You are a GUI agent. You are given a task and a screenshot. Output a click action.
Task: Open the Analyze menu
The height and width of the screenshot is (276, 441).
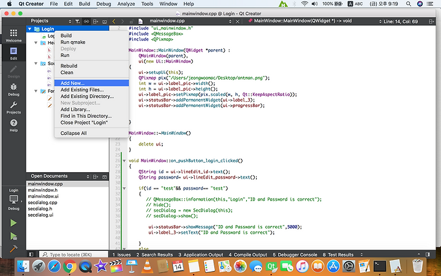pyautogui.click(x=126, y=4)
